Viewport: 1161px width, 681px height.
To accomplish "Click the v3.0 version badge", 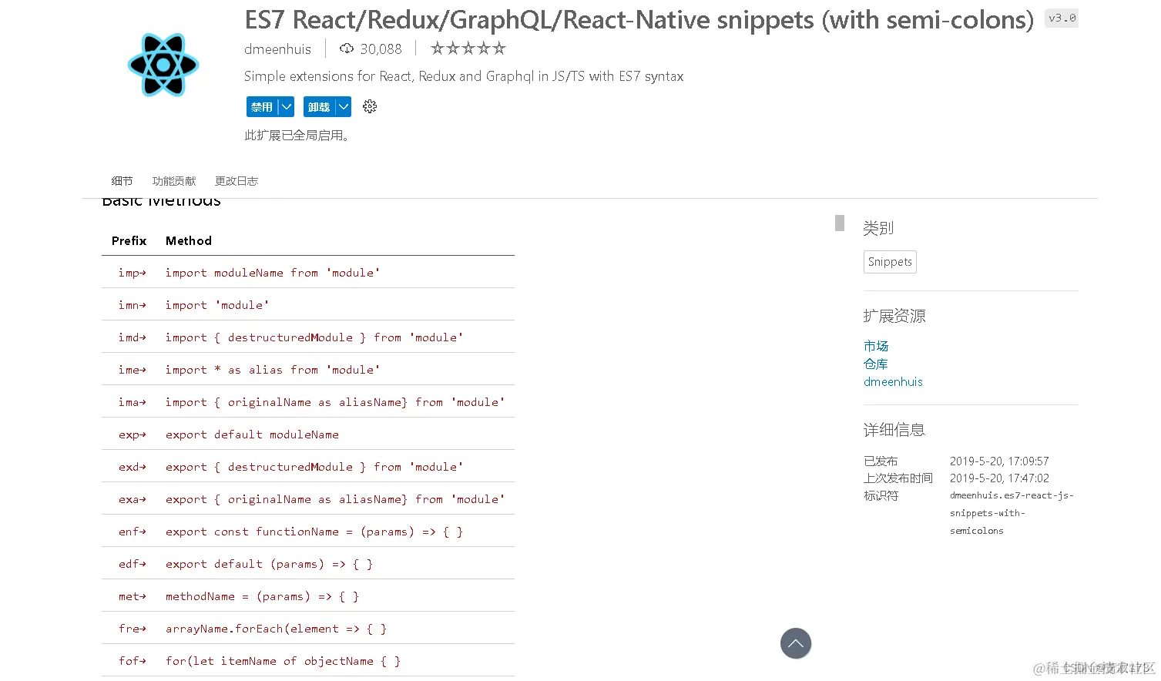I will [x=1062, y=18].
